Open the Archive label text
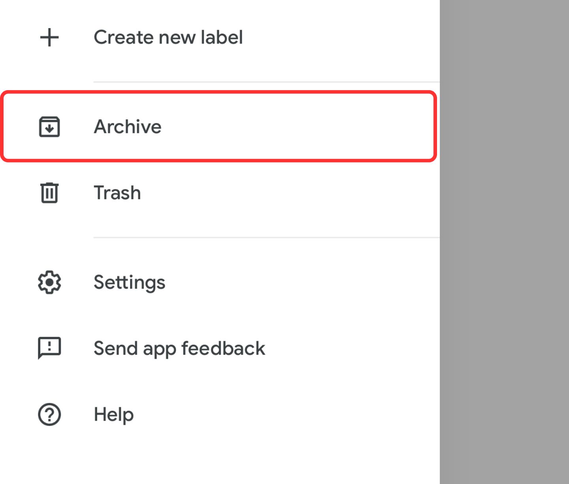This screenshot has width=569, height=484. (128, 127)
